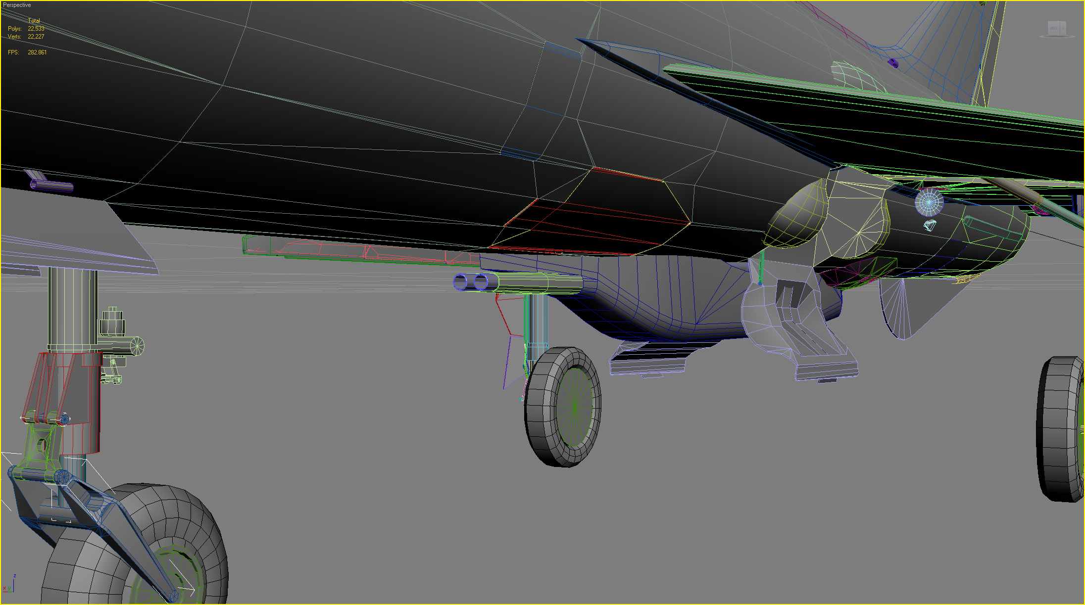Screen dimensions: 1085x605
Task: Select the far right landing gear wheel
Action: tap(1060, 429)
